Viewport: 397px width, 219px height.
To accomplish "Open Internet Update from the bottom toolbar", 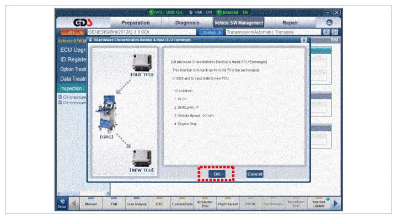I will point(319,204).
